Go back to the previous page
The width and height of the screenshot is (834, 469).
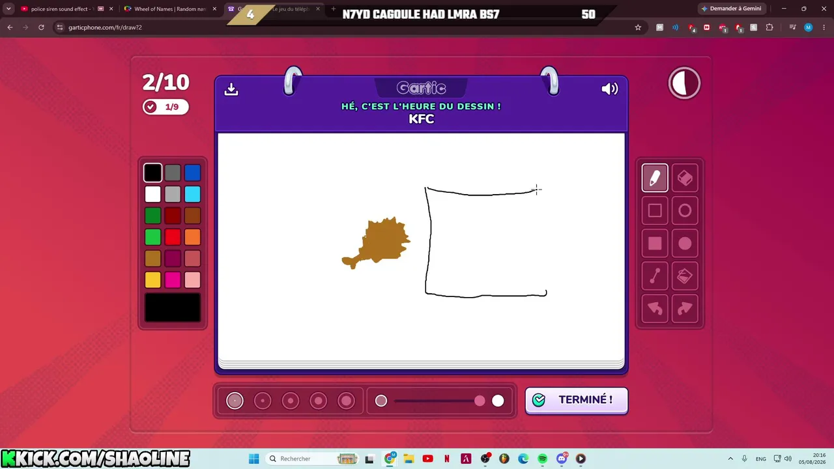click(x=10, y=27)
